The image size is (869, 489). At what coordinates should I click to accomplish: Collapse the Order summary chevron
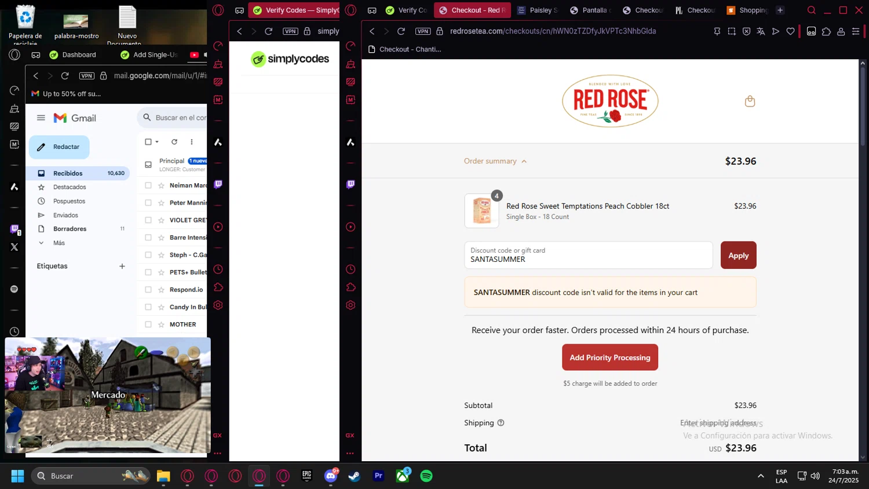tap(524, 162)
